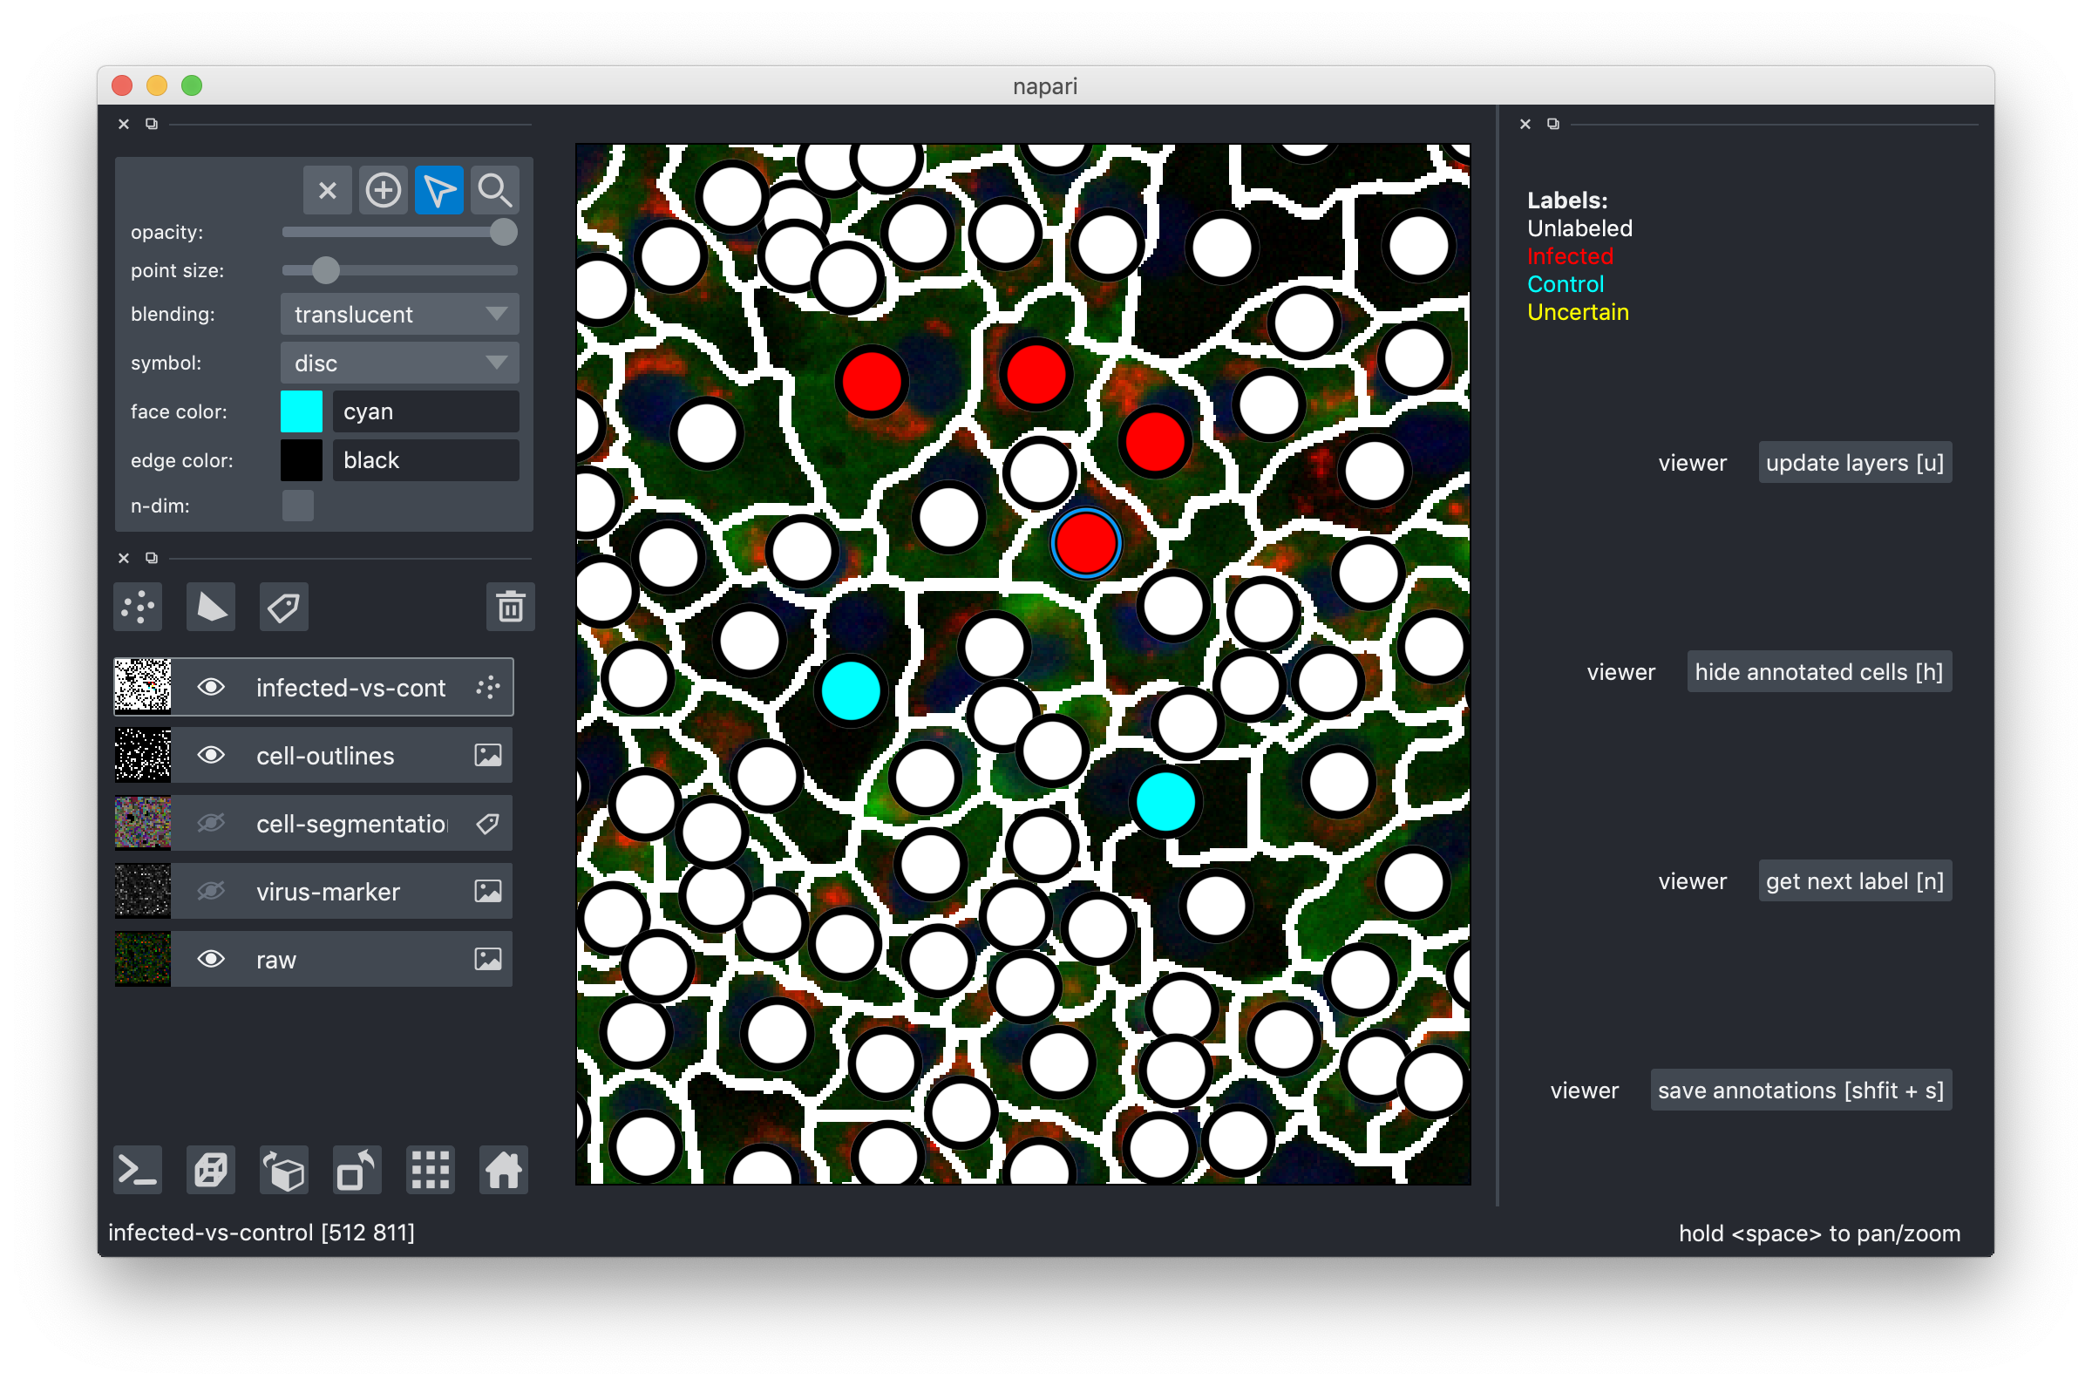Delete selected layer with trash icon
Image resolution: width=2092 pixels, height=1386 pixels.
coord(510,608)
